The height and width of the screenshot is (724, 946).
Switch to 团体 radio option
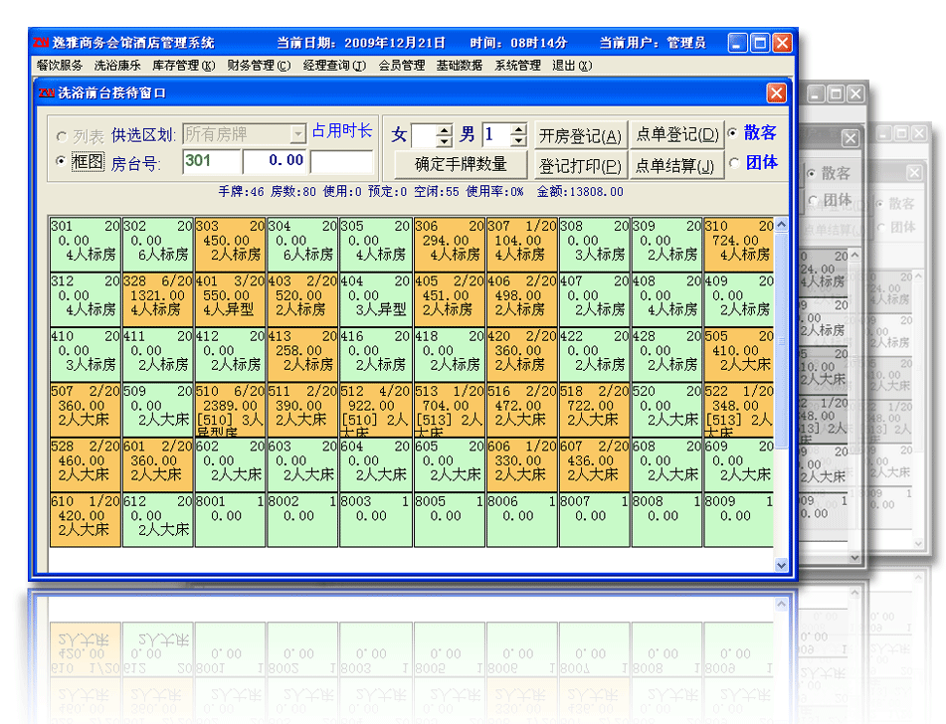point(733,163)
